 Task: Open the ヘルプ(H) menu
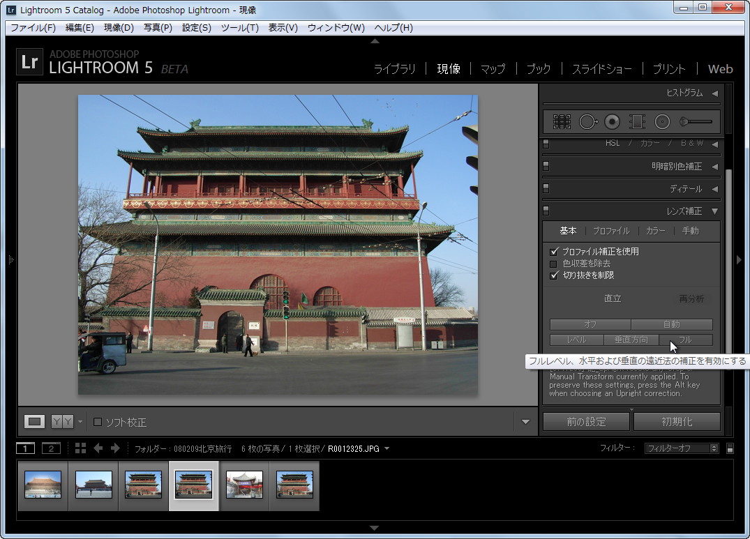393,28
